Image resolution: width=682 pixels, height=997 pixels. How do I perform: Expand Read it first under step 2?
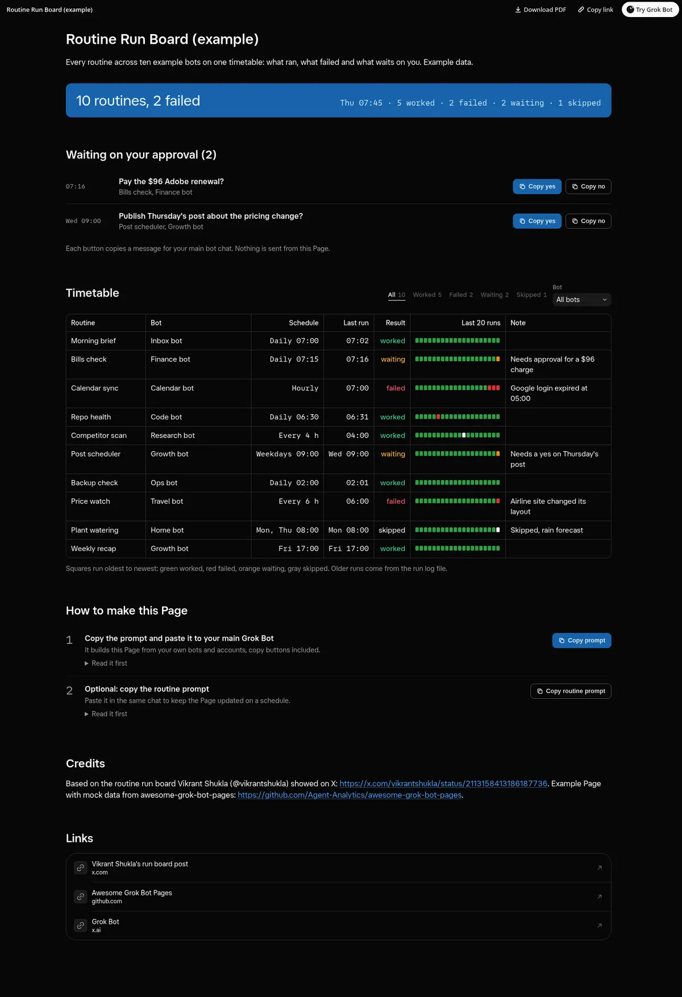(106, 714)
